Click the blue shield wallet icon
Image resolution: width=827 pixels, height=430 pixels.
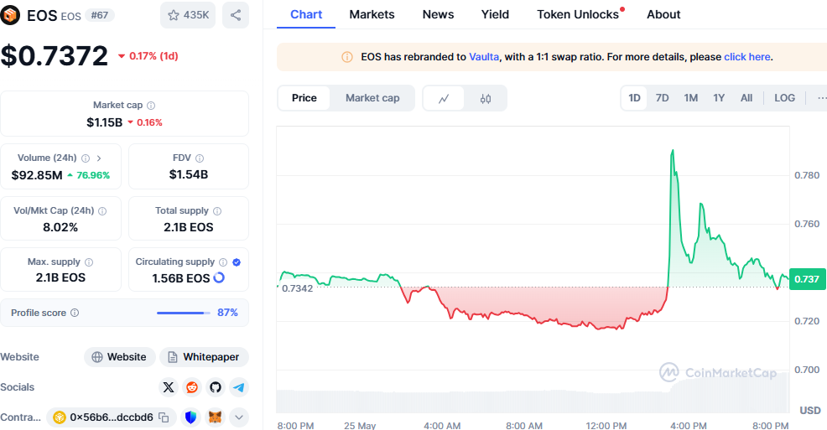click(191, 417)
